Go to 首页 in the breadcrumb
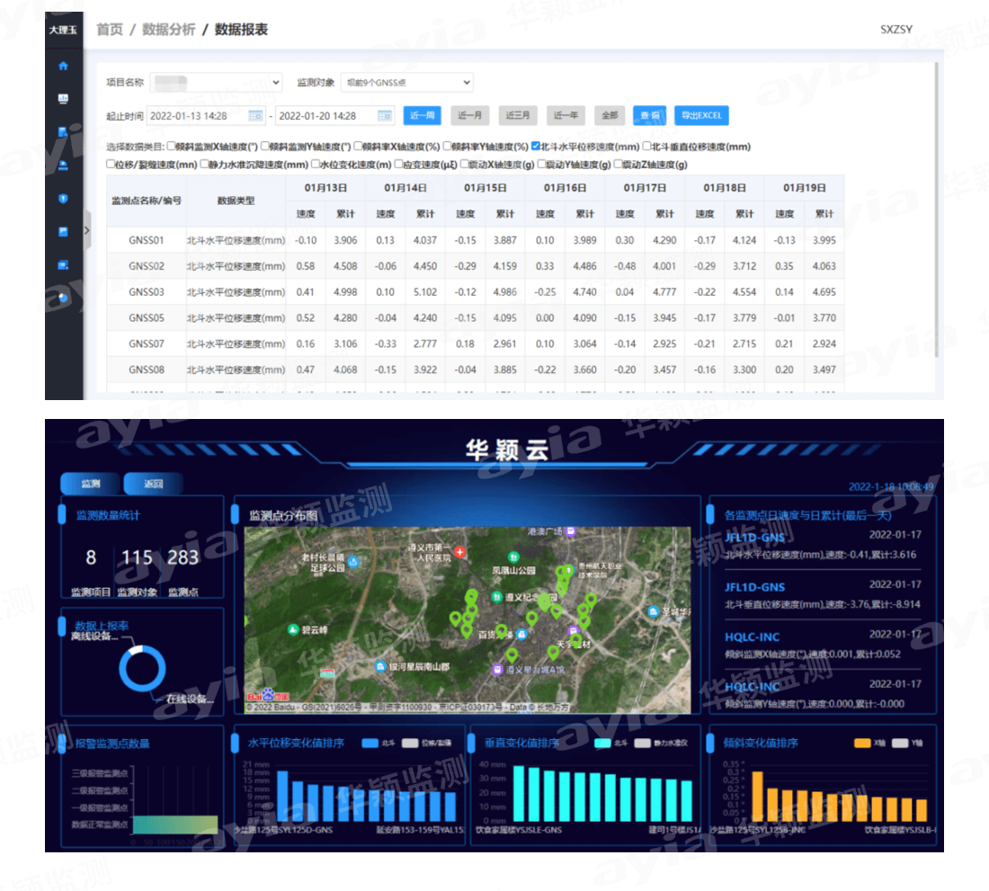The height and width of the screenshot is (891, 989). click(x=110, y=30)
